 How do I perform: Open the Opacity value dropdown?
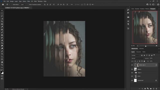click(154, 58)
